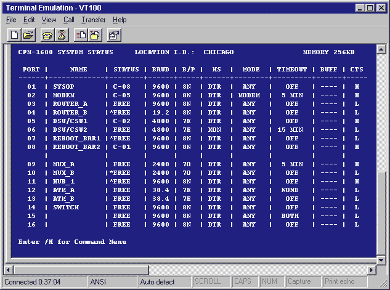Click the BAUD column header

[161, 70]
